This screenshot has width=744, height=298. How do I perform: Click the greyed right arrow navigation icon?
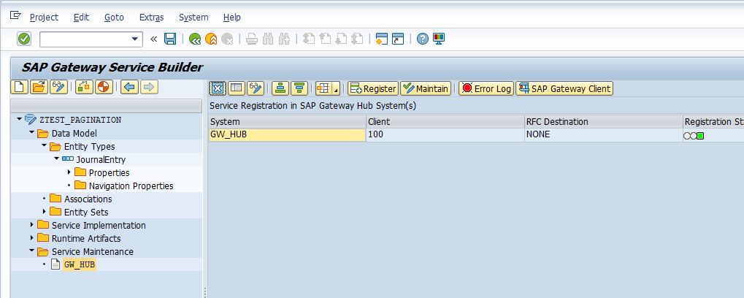[149, 88]
